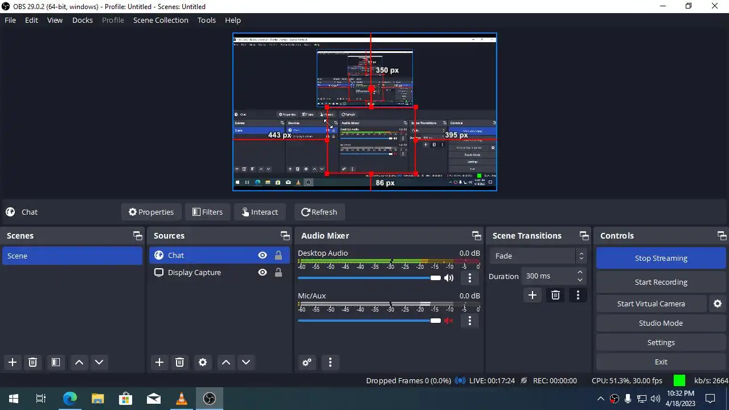The height and width of the screenshot is (410, 729).
Task: Open the File menu
Action: coord(10,20)
